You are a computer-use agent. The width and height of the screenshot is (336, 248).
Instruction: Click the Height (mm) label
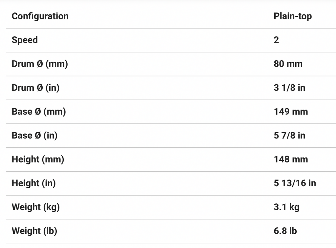(x=38, y=159)
